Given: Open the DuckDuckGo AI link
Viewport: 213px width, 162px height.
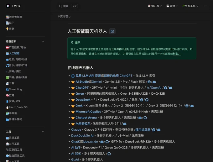Looking at the screenshot, I should (x=82, y=135).
